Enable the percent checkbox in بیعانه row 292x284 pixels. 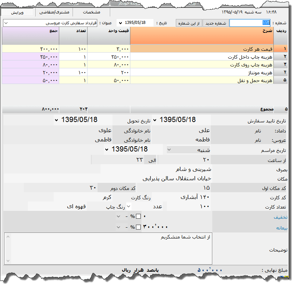coord(139,227)
